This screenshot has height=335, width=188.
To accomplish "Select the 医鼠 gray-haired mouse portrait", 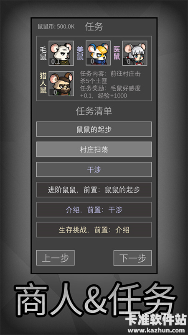I will tap(135, 53).
